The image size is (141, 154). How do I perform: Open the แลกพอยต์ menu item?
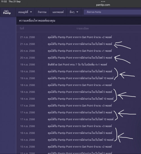tap(58, 12)
